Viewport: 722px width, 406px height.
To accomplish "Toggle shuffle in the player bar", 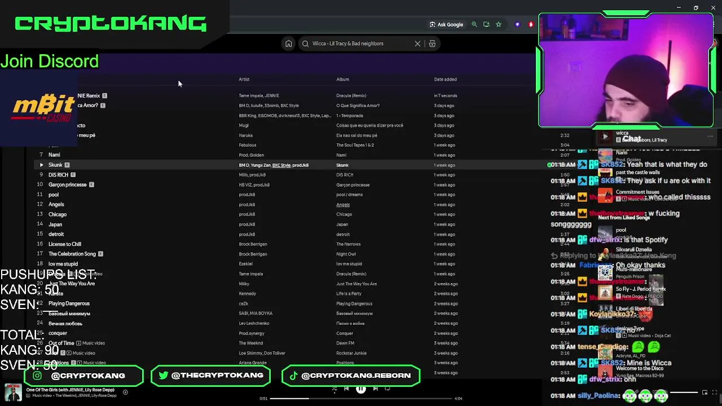I will coord(334,389).
